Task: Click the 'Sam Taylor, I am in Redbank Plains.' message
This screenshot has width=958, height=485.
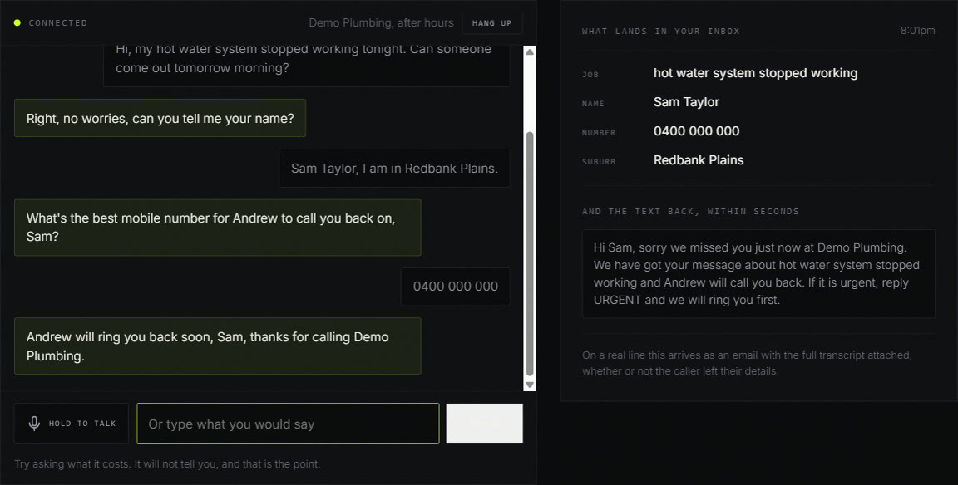Action: tap(395, 168)
